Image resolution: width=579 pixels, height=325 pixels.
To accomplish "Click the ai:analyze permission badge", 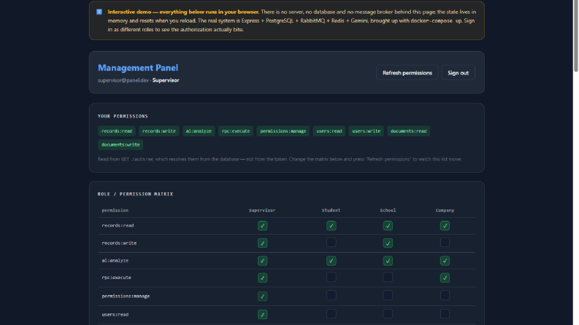I will tap(199, 131).
